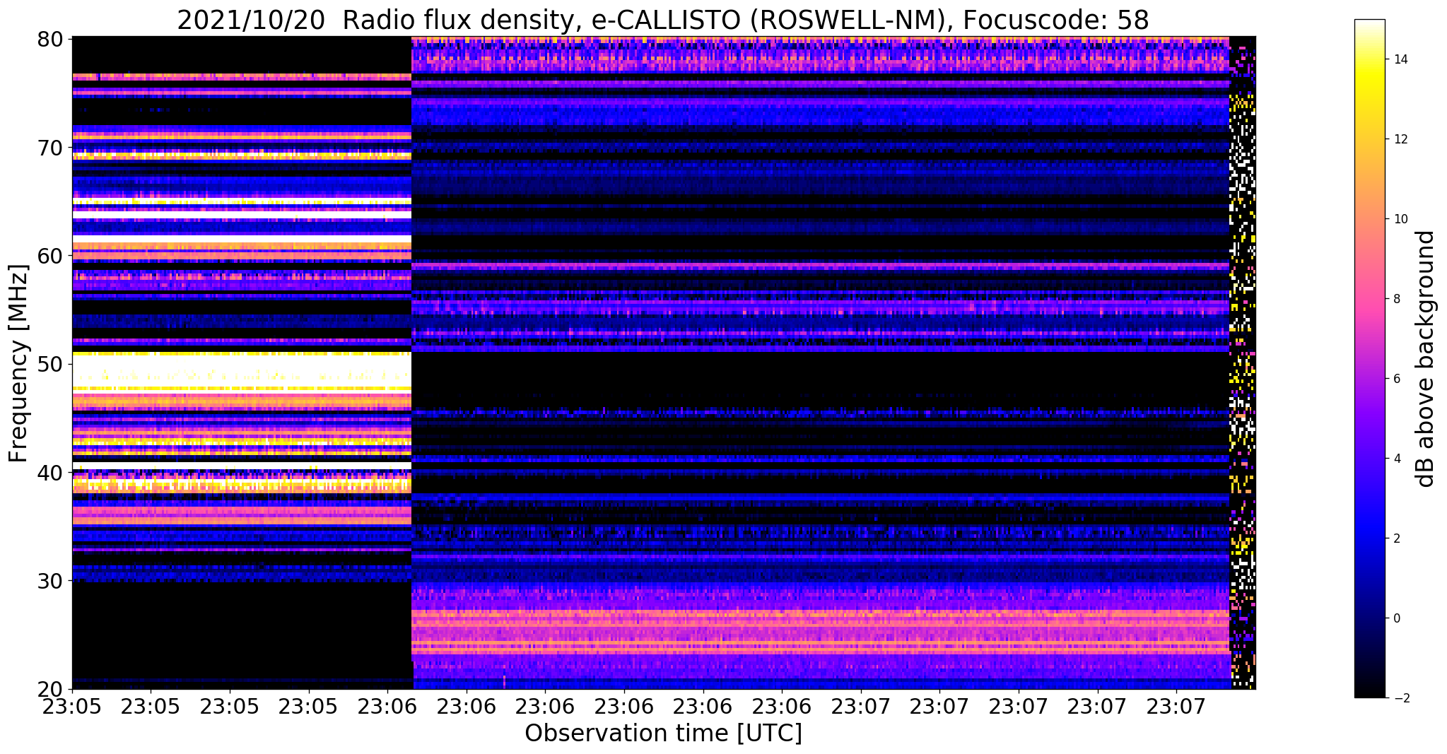Click the frequency axis tick label 70

[x=49, y=148]
